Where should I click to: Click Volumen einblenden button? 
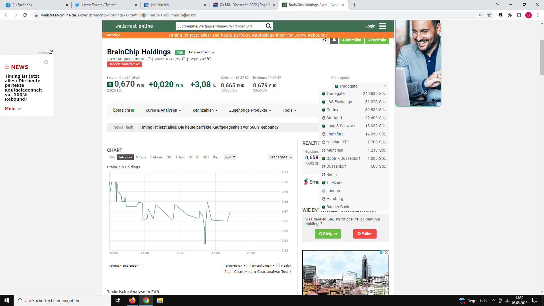[126, 265]
